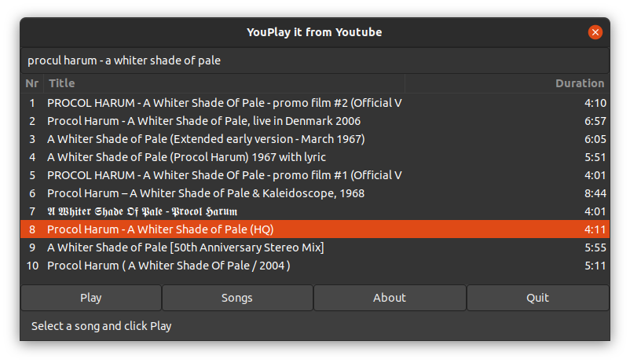Select the 50th Anniversary Stereo Mix song
This screenshot has height=363, width=630.
click(x=315, y=247)
